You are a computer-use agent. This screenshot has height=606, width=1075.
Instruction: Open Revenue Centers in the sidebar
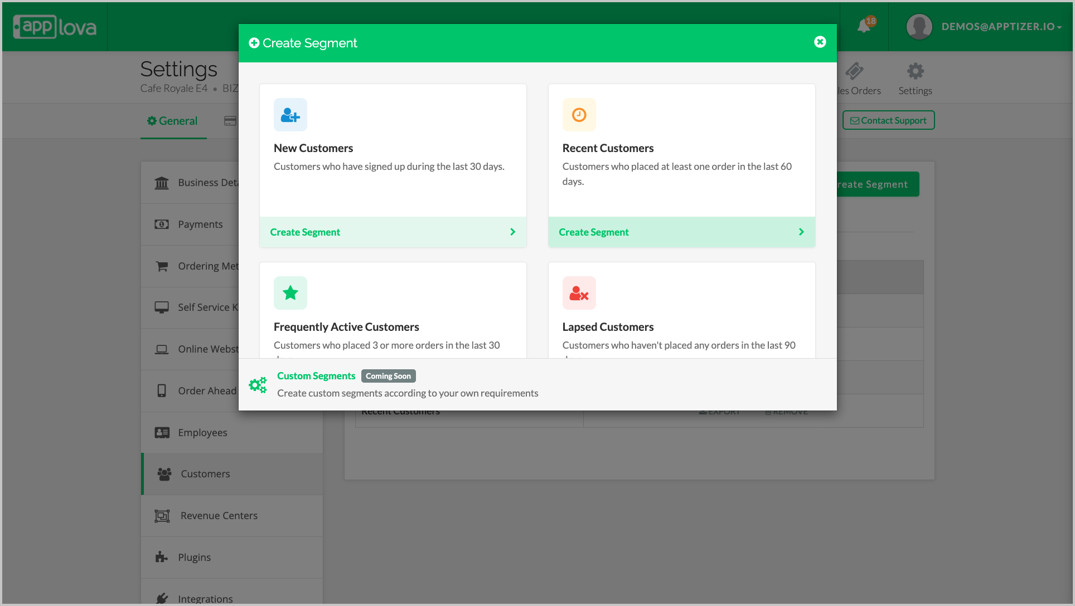219,516
